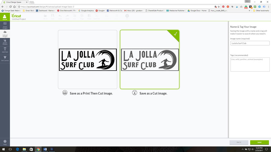Go to the browser home page
This screenshot has width=271, height=152.
click(14, 7)
